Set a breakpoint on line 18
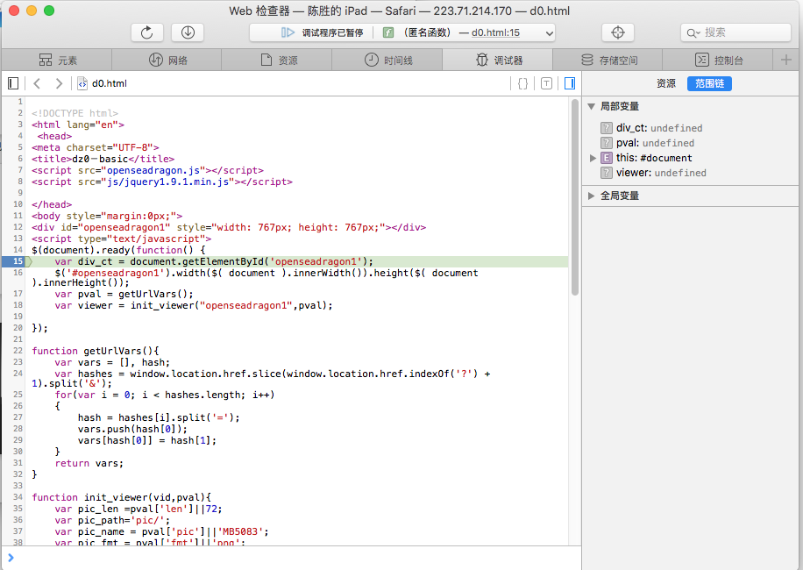The width and height of the screenshot is (803, 570). 18,305
